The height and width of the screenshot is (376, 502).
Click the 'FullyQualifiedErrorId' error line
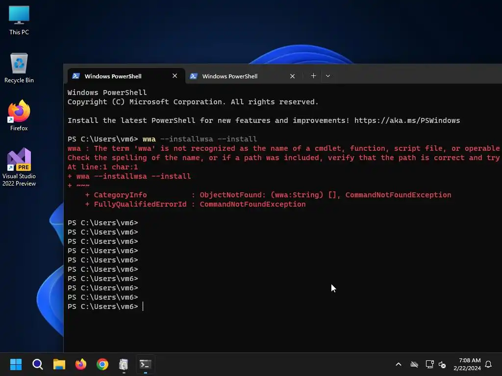click(195, 204)
